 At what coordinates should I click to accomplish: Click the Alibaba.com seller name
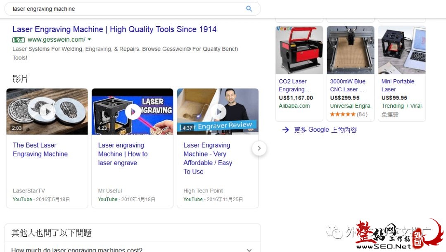(x=294, y=106)
